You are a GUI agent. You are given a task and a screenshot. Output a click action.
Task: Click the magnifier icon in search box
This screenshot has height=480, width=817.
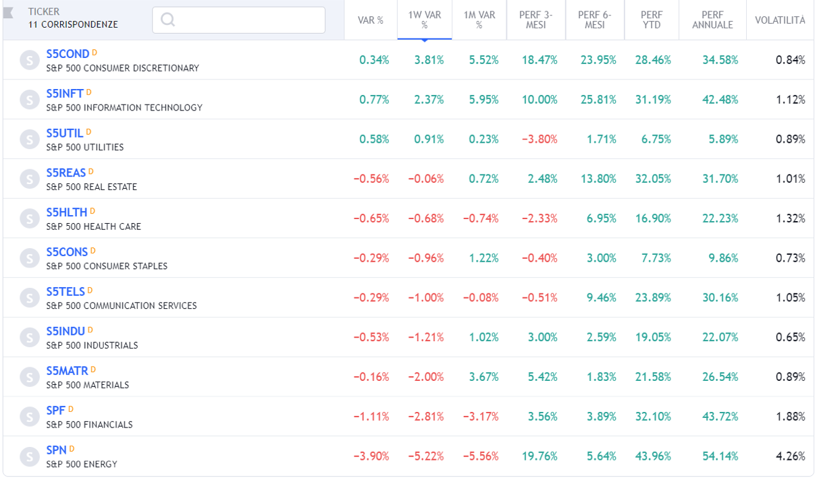click(167, 20)
